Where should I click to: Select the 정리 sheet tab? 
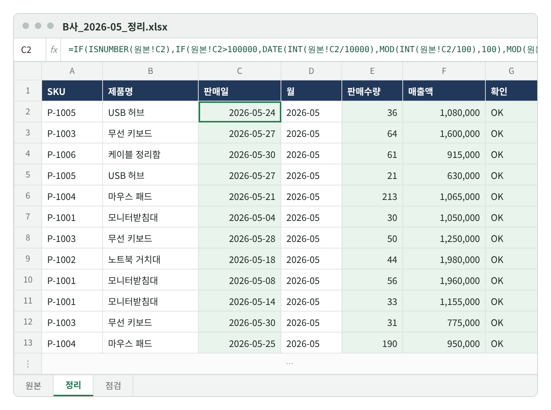[x=73, y=385]
